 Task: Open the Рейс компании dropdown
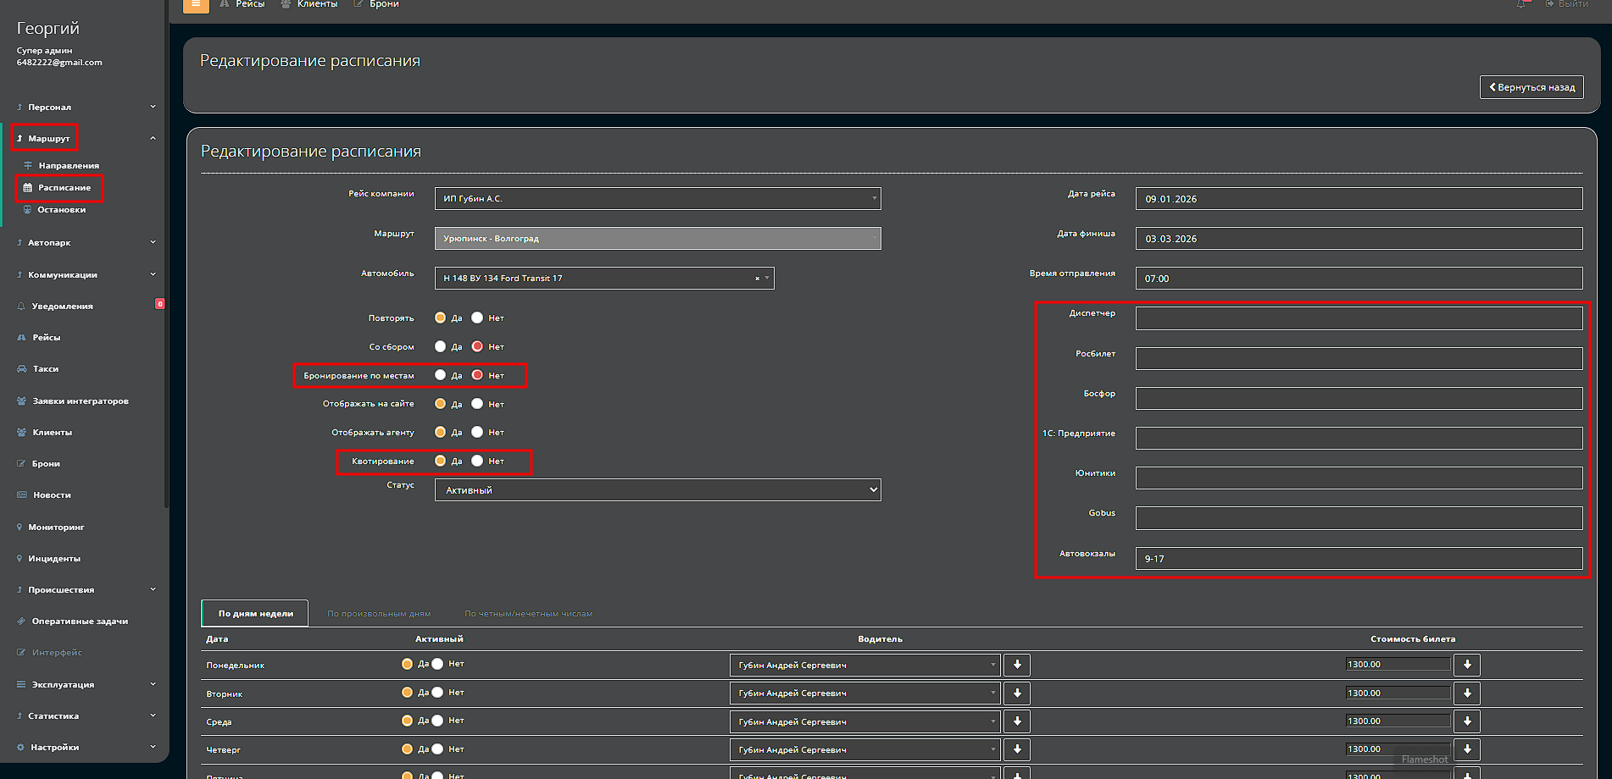pos(657,199)
